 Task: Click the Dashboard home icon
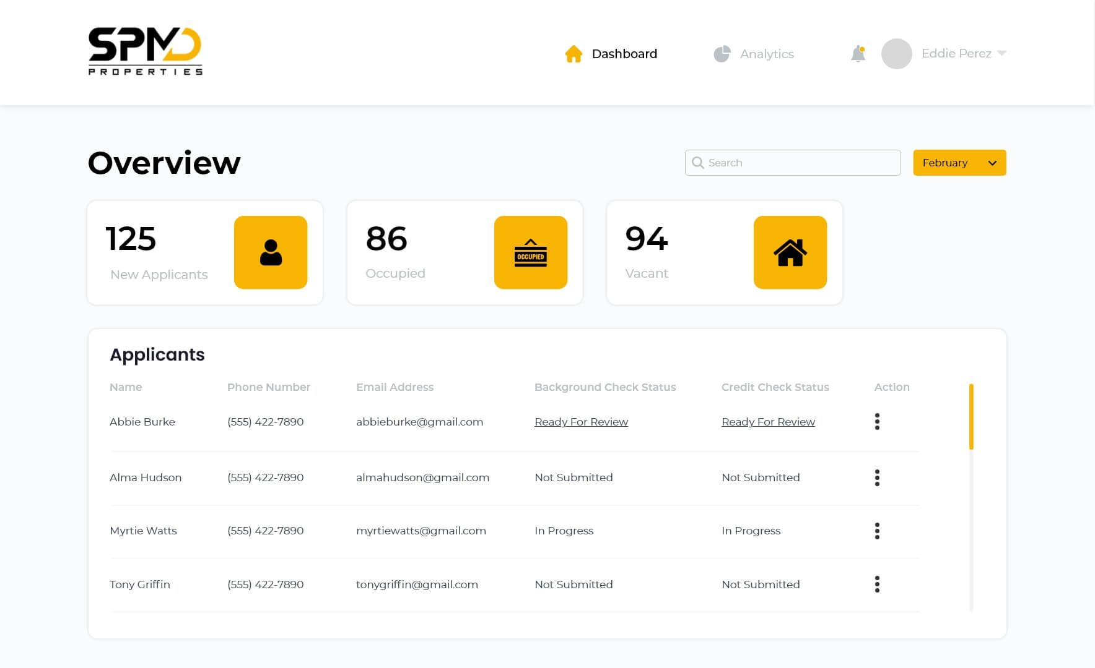point(573,53)
